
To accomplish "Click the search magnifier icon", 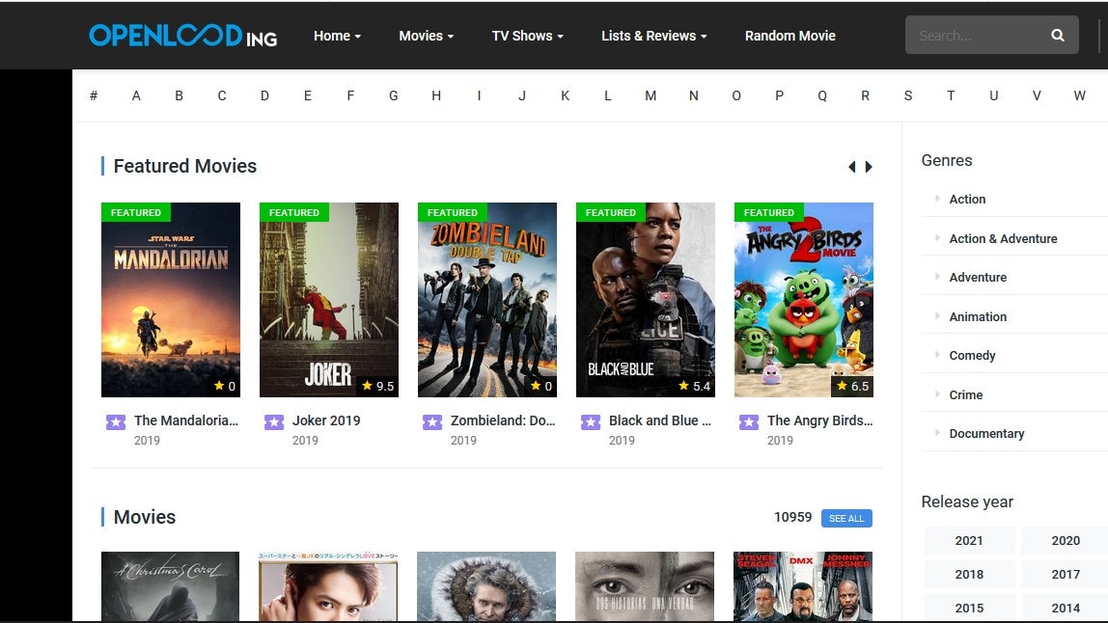I will point(1057,36).
